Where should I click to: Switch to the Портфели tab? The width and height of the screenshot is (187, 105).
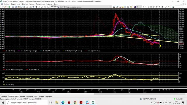click(4, 97)
